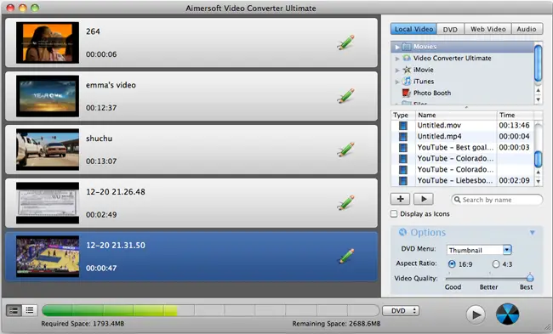Click the Video Quality slider handle

(530, 277)
